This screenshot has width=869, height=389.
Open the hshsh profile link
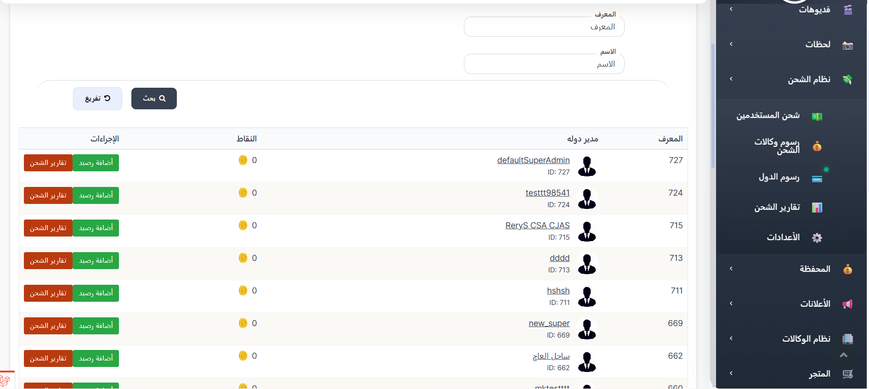[x=558, y=291]
